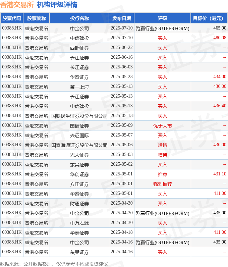This screenshot has height=267, width=228.
Task: Select the 目标价（港元） column header
Action: tap(209, 18)
